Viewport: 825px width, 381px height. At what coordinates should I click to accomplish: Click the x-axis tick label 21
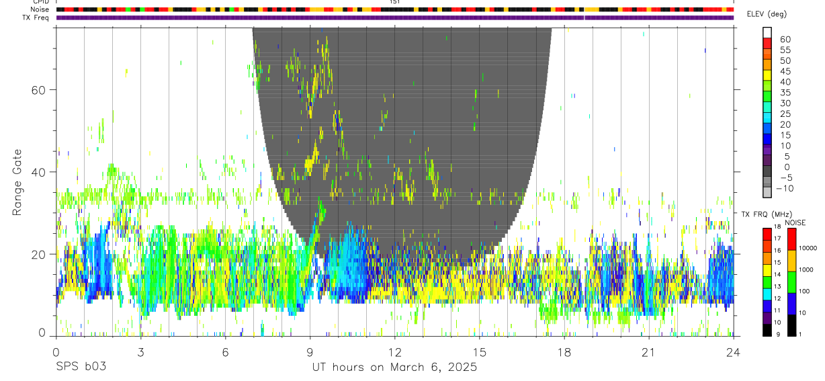point(648,352)
